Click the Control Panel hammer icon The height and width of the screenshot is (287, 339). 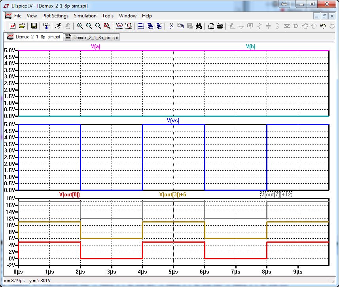pos(47,26)
